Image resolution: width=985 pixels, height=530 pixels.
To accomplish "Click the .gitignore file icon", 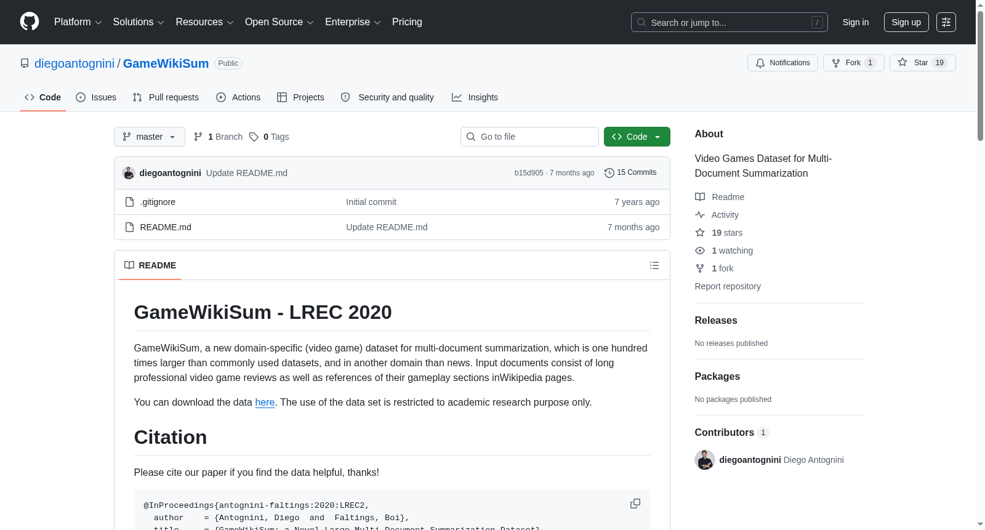I will 129,202.
